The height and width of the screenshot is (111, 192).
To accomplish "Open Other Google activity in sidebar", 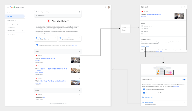I will [12, 24].
